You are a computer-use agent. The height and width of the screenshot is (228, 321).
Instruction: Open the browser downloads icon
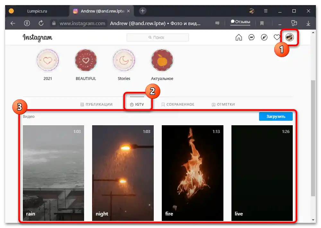[308, 23]
